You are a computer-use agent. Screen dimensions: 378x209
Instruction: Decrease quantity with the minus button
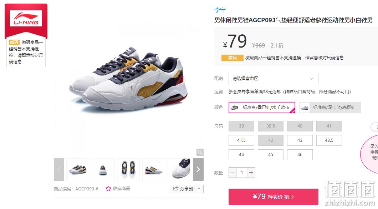click(x=233, y=173)
